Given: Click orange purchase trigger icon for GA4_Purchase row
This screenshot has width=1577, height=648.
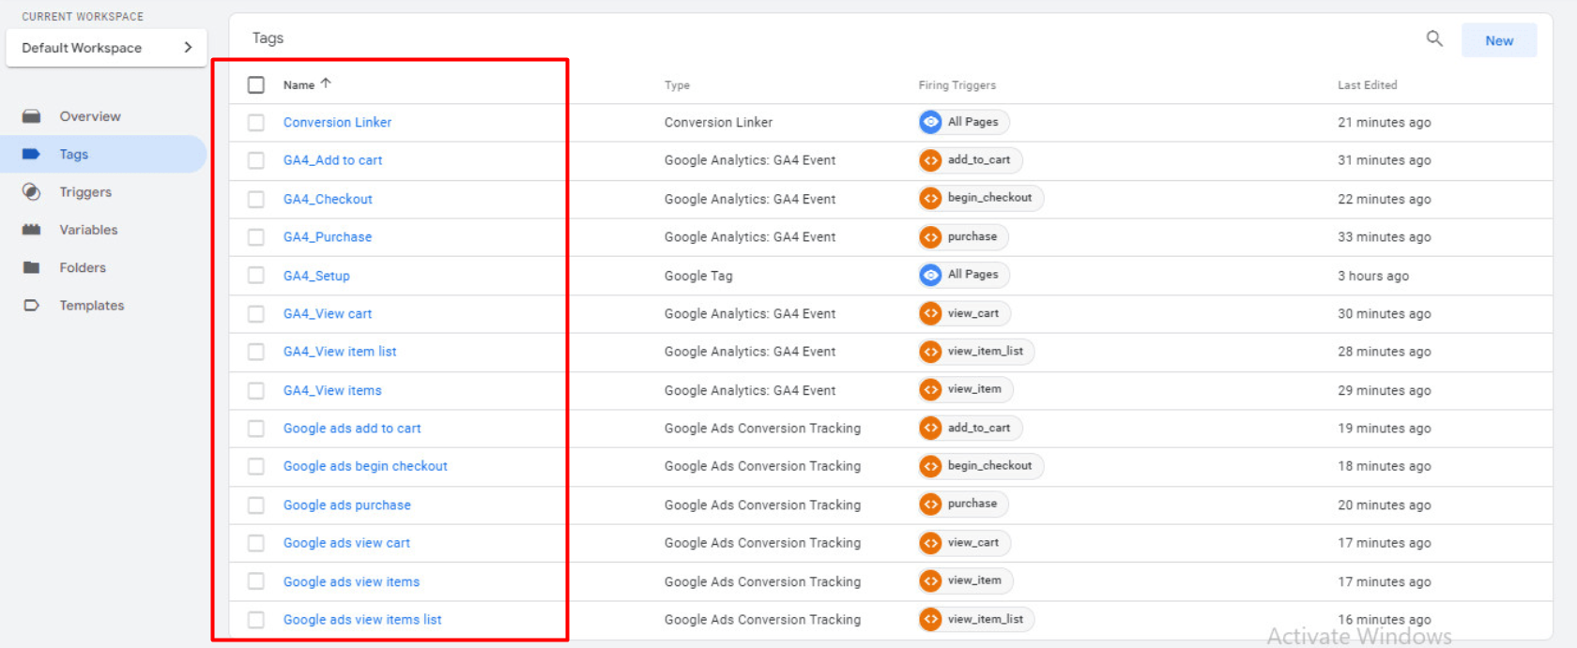Looking at the screenshot, I should tap(930, 237).
